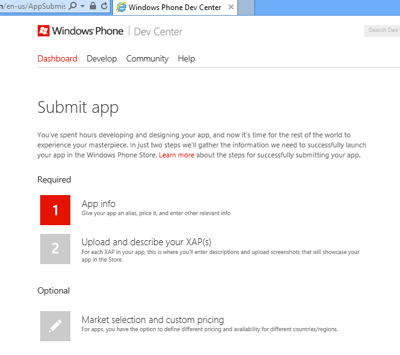Open the address bar dropdown arrow

click(x=82, y=6)
